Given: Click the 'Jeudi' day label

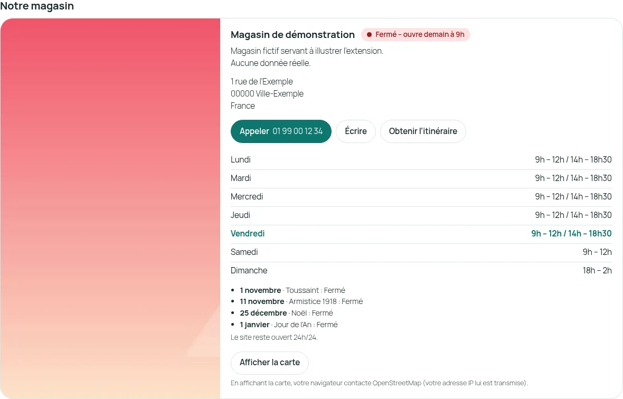Looking at the screenshot, I should pos(240,215).
